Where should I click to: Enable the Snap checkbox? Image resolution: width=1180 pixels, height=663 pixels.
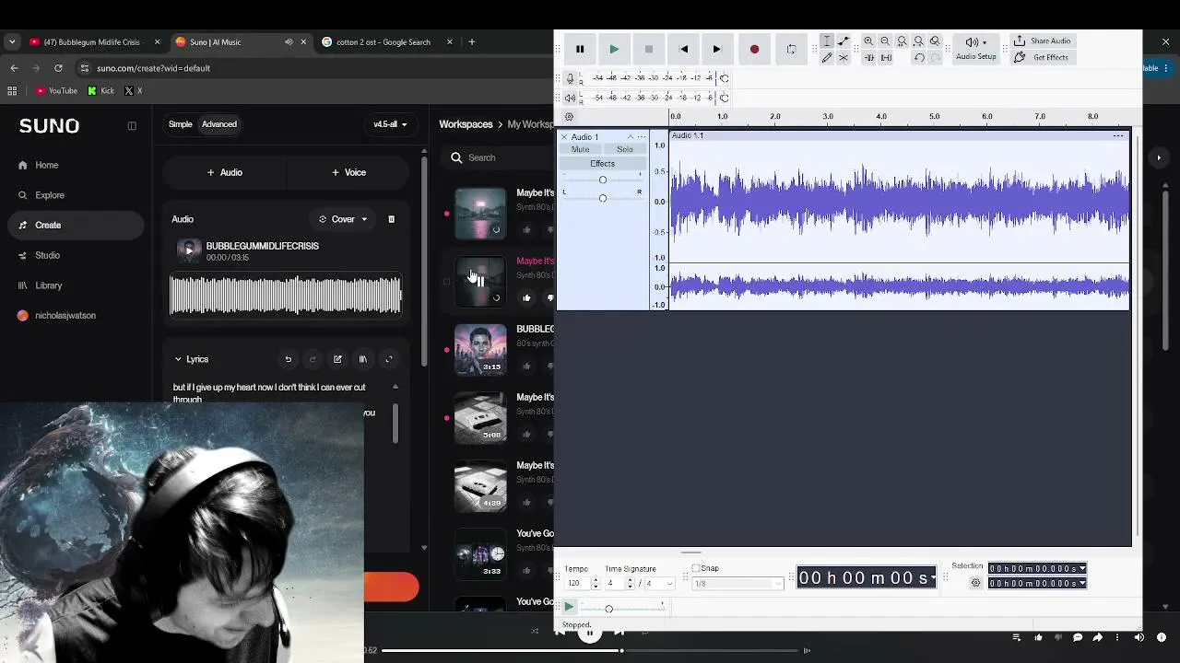pos(696,568)
